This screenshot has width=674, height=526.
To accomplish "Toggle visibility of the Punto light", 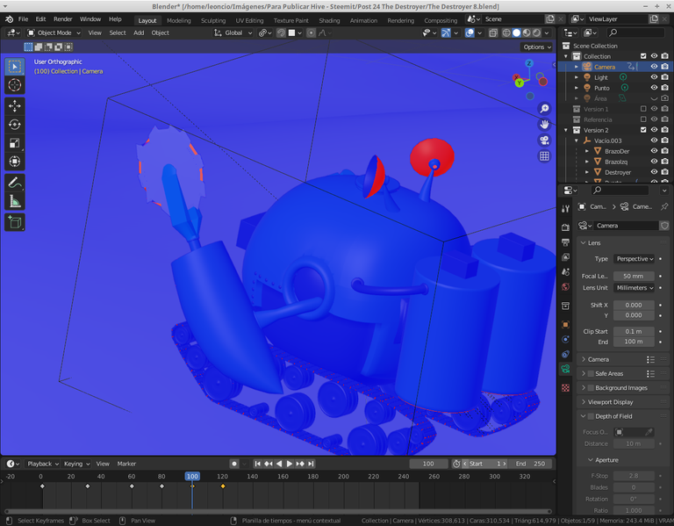I will point(654,88).
